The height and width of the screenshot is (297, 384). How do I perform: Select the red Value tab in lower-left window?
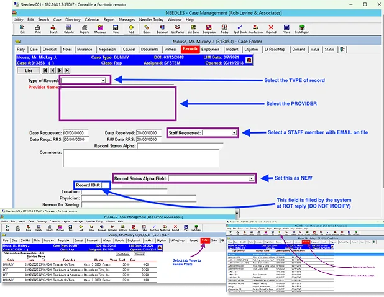[x=205, y=240]
